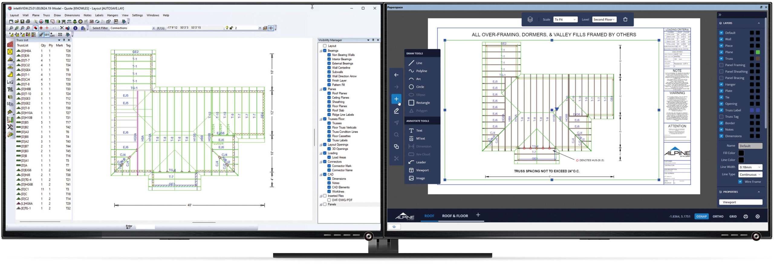Open the Truss menu in intelliVIEW

[46, 15]
